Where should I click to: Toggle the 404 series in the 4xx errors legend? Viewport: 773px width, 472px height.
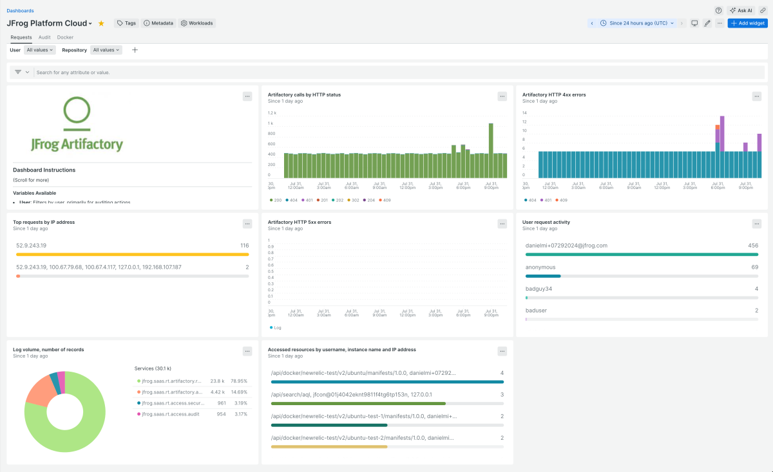point(530,200)
